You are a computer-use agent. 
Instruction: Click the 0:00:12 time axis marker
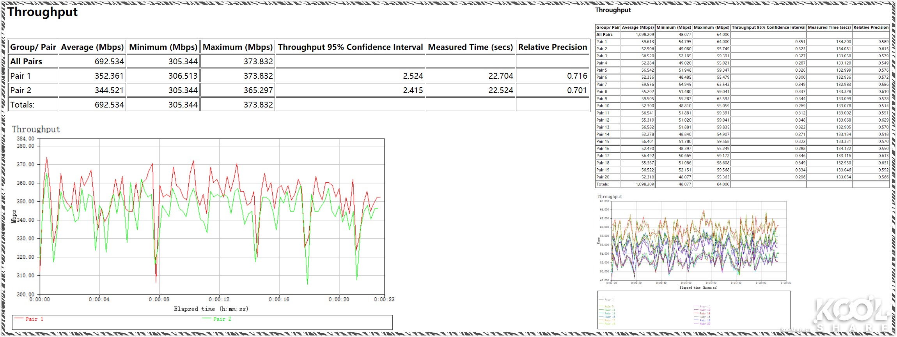pos(219,299)
